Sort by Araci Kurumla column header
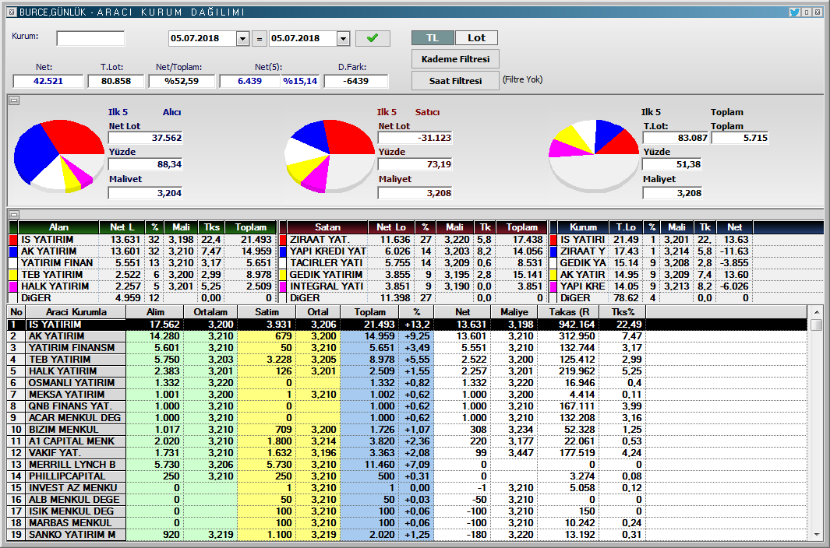 pos(76,312)
